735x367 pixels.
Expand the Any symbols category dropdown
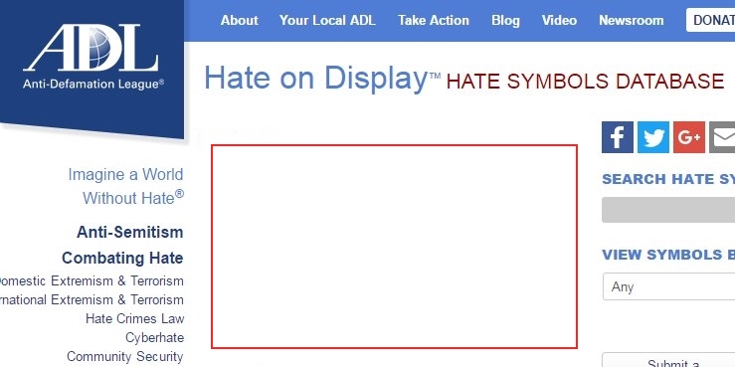click(669, 286)
